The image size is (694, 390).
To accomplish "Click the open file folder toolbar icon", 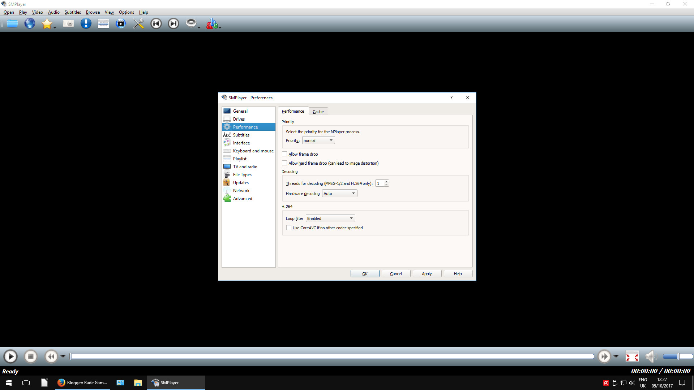I will coord(12,24).
